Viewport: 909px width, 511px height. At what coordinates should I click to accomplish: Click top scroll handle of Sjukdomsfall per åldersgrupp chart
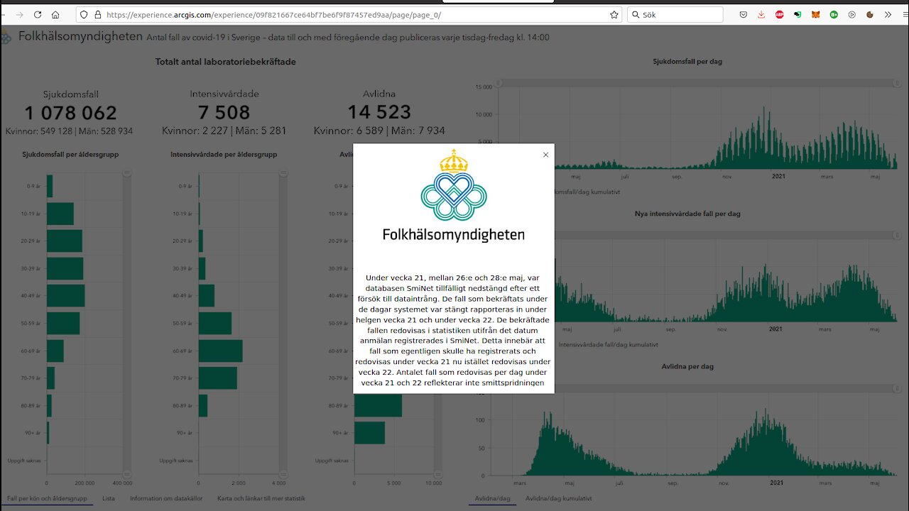pos(127,172)
